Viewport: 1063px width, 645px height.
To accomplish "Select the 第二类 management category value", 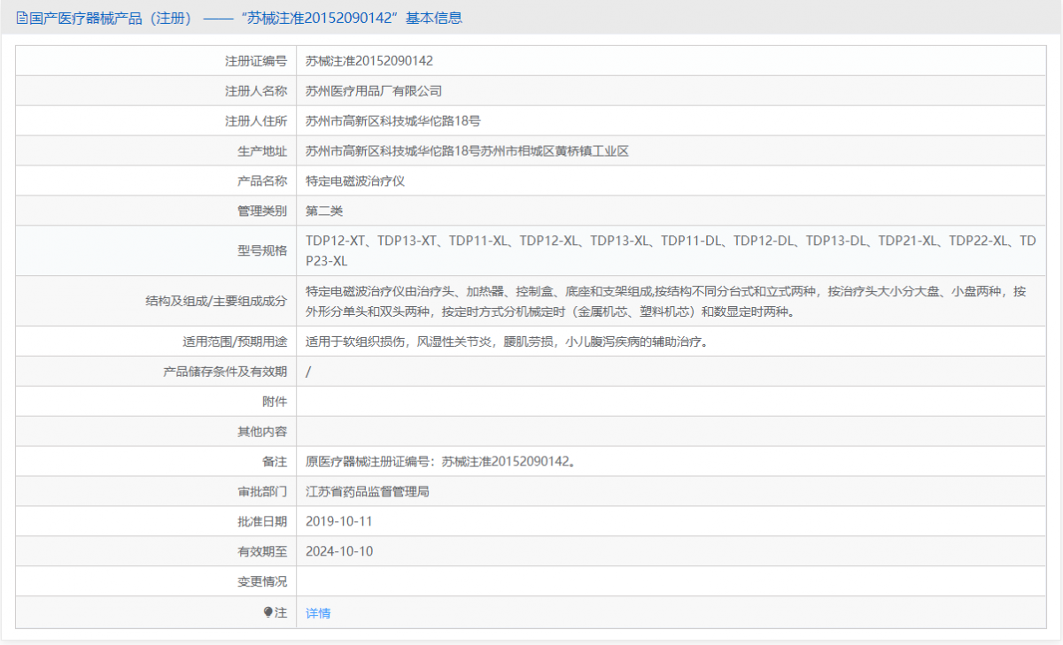I will [x=324, y=211].
